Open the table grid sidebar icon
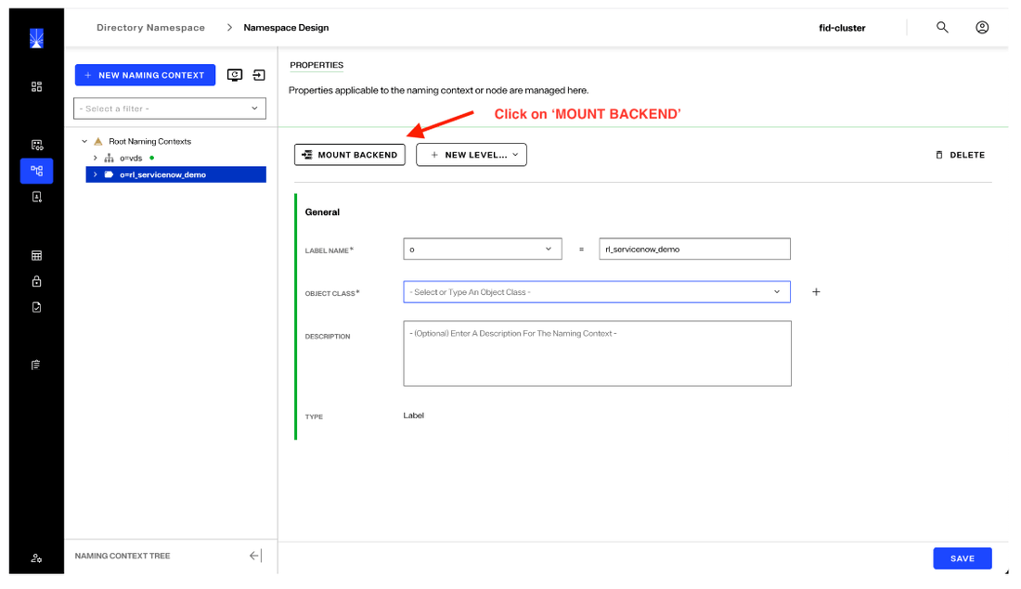Image resolution: width=1021 pixels, height=589 pixels. coord(36,256)
